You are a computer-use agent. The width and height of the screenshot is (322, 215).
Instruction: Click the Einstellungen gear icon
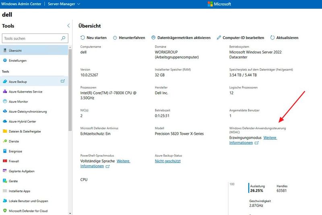click(5, 60)
